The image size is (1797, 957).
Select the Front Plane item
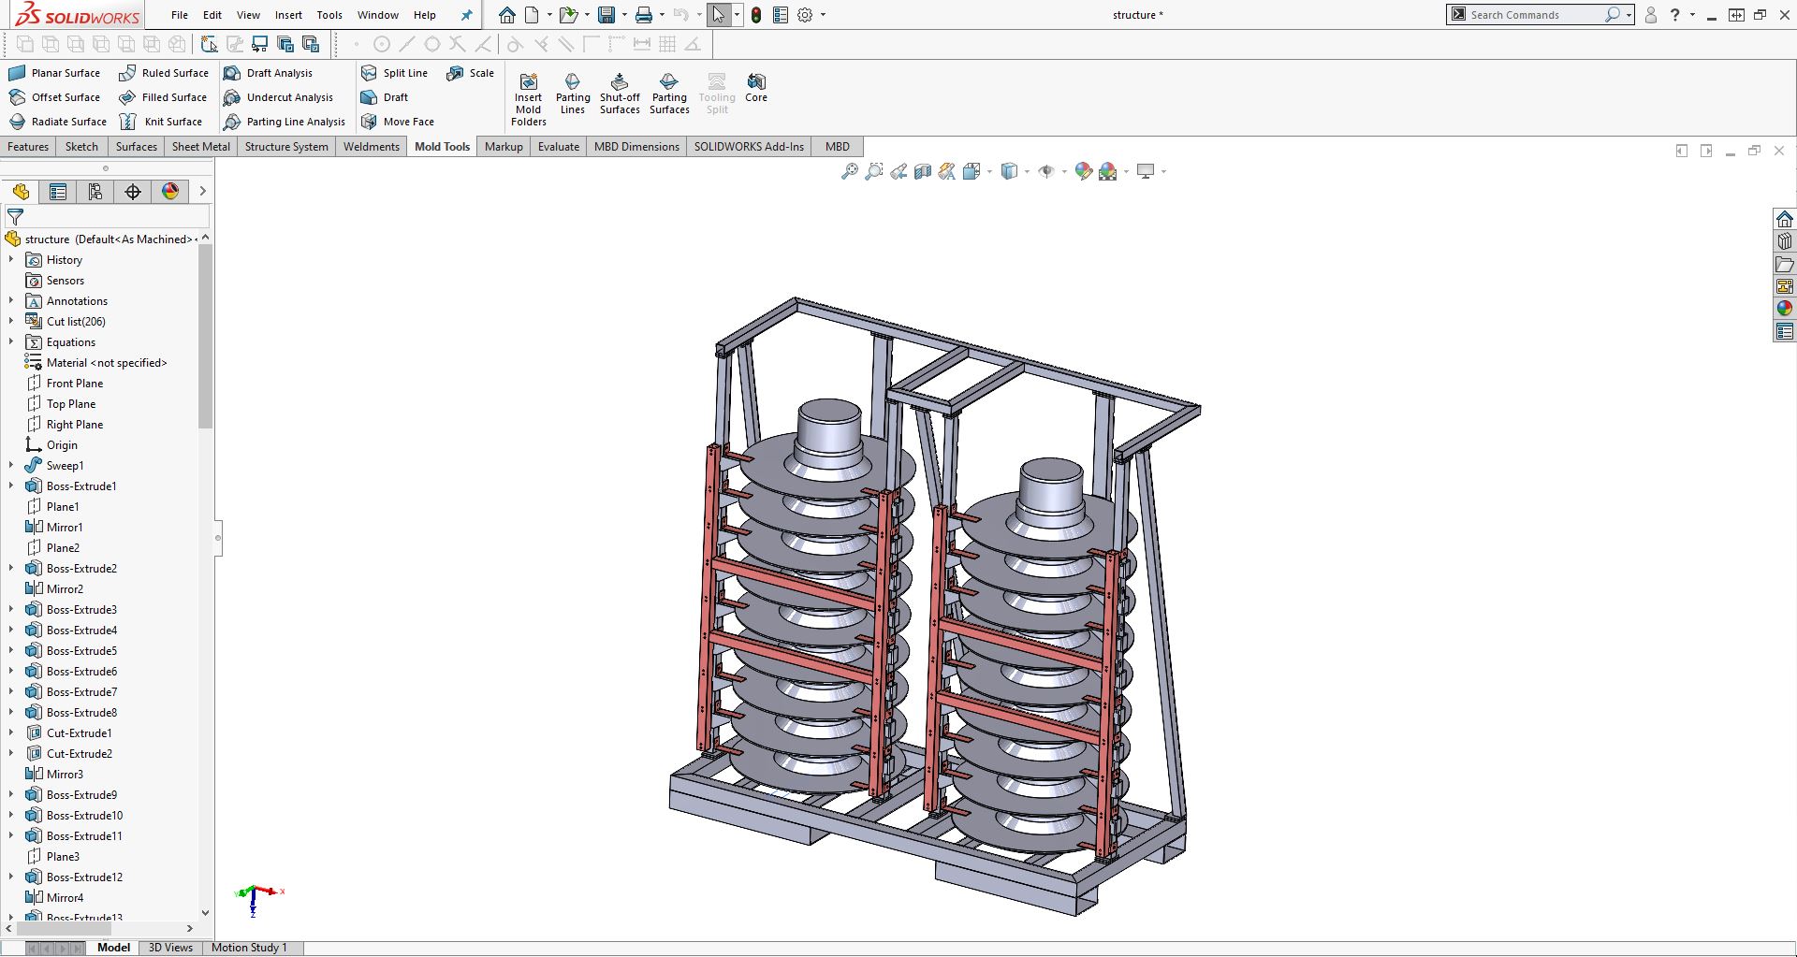[x=75, y=384]
